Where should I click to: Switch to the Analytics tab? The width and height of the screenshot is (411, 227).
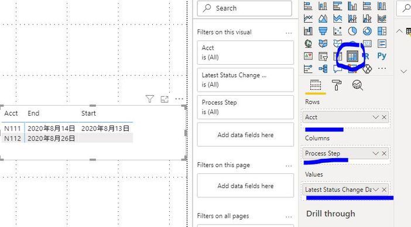(x=358, y=85)
